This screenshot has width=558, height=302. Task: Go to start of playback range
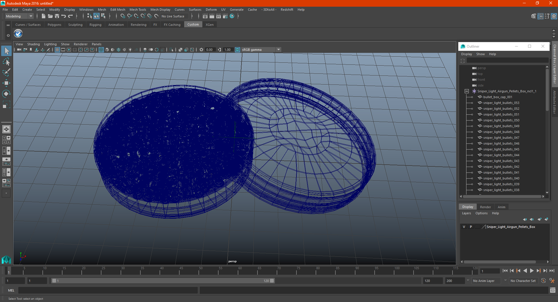505,271
